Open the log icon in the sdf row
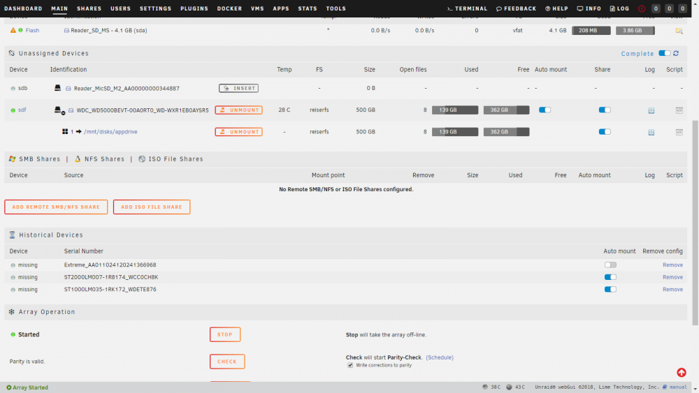 [651, 110]
